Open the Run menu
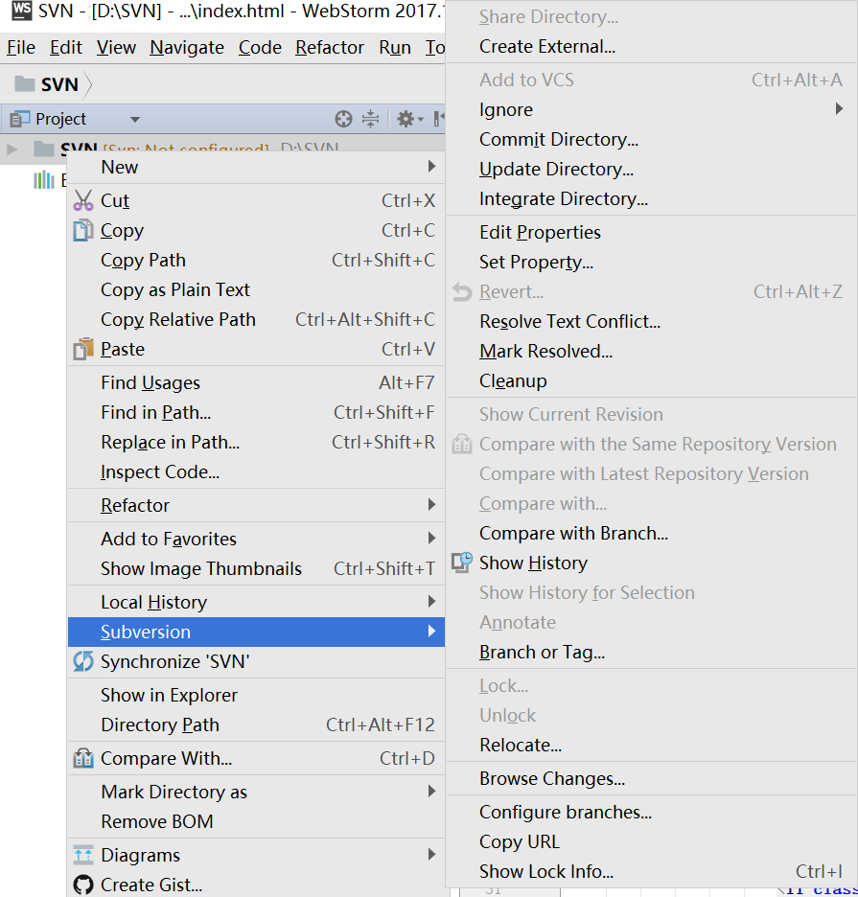858x897 pixels. coord(395,48)
